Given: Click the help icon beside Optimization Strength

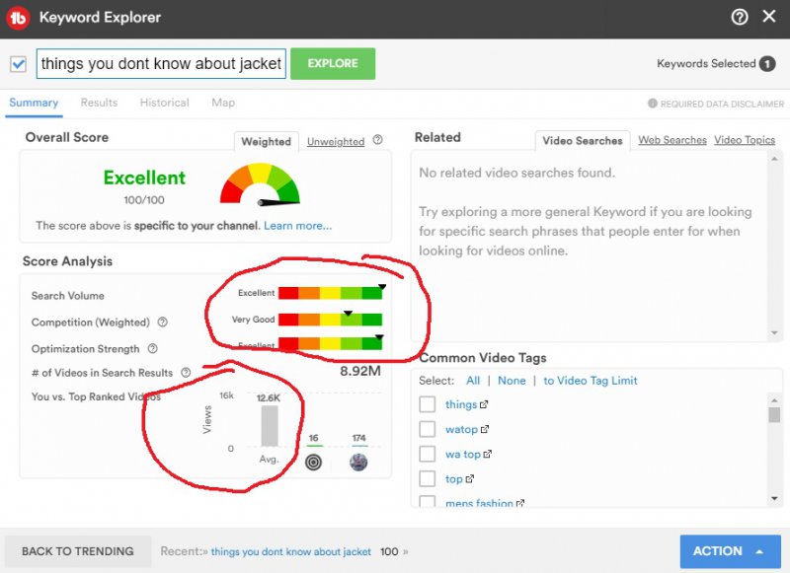Looking at the screenshot, I should [153, 348].
